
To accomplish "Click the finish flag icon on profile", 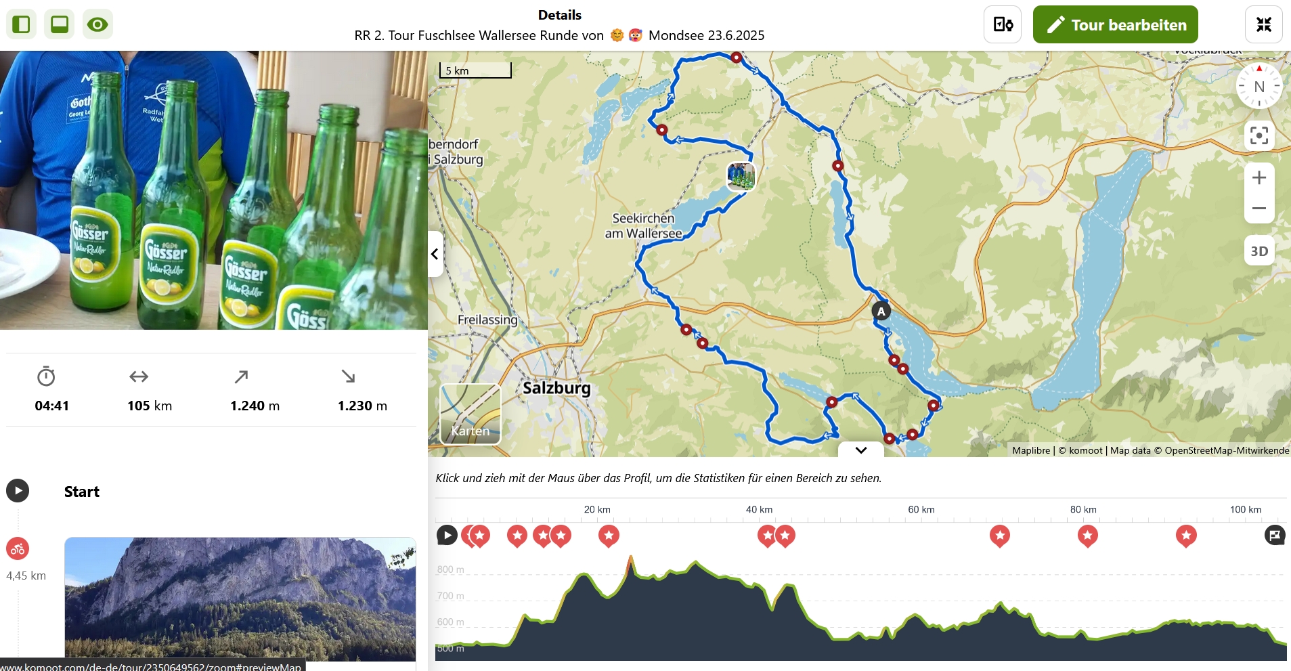I will 1274,536.
